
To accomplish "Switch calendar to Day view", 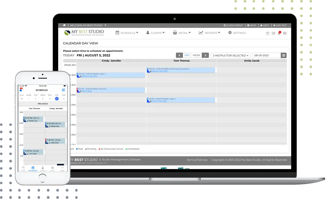I will pos(187,55).
